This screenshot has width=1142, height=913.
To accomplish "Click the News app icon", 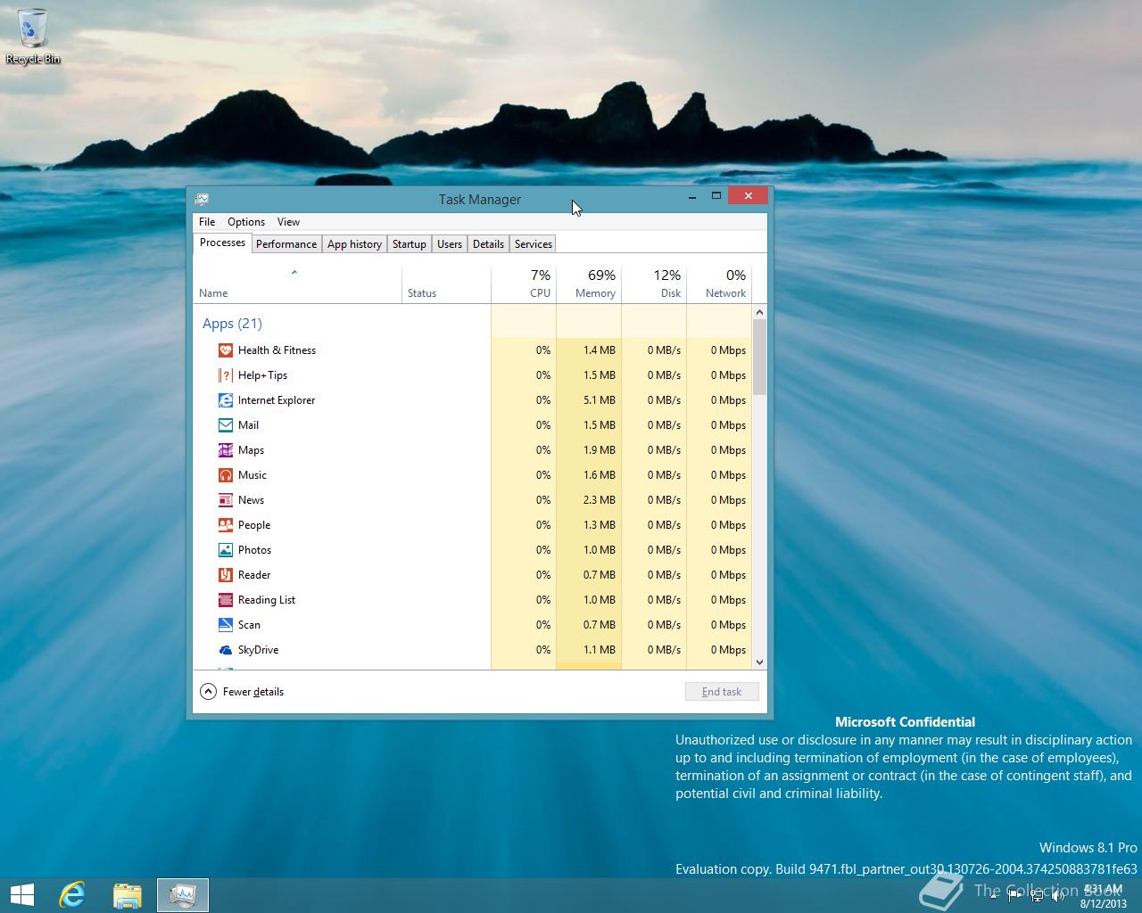I will 226,500.
